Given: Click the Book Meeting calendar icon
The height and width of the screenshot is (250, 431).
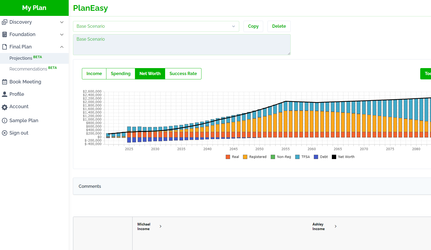Looking at the screenshot, I should coord(5,82).
